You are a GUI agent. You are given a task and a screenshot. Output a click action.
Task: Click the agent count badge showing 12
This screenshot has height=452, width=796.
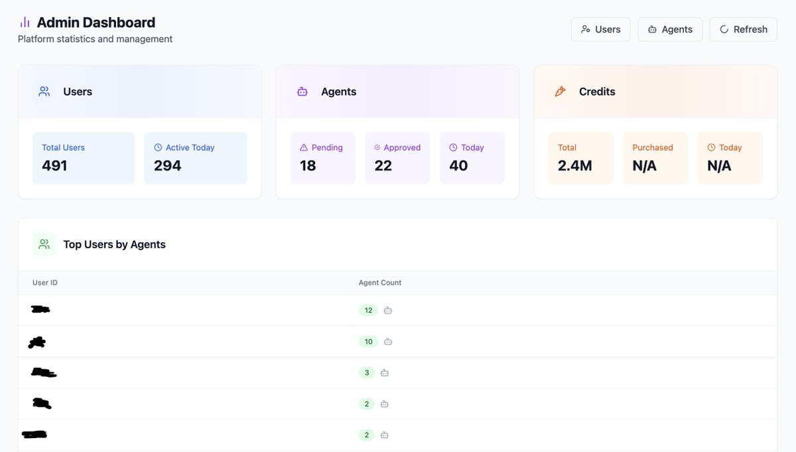tap(368, 310)
